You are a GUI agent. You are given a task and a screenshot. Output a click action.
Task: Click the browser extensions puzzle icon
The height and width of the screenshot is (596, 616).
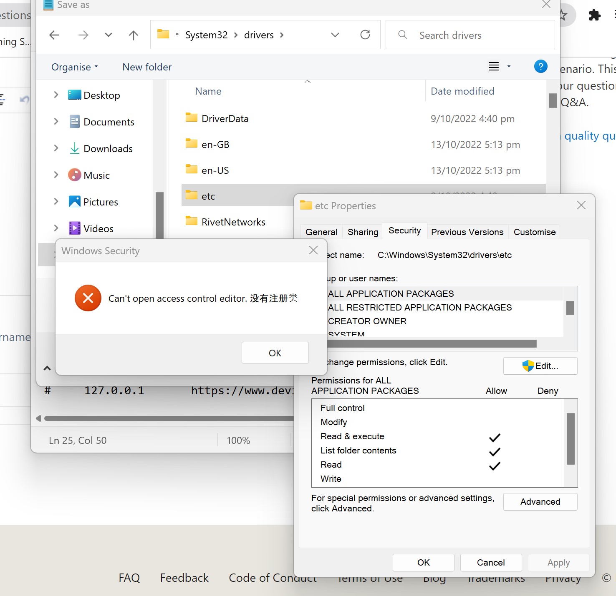click(594, 15)
